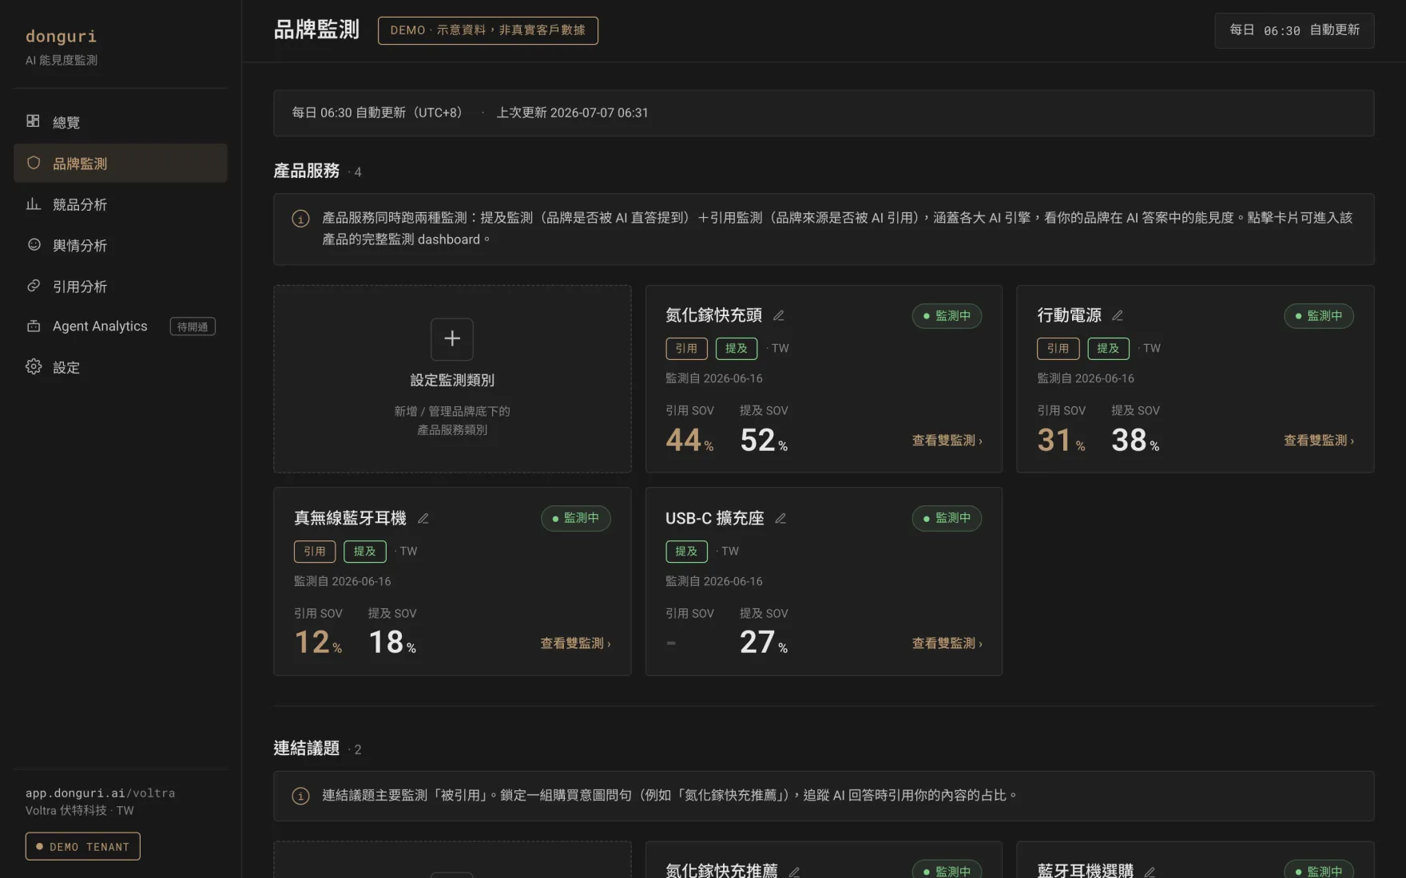Open 總覽 overview grid icon
Screen dimensions: 1406x878
coord(33,121)
